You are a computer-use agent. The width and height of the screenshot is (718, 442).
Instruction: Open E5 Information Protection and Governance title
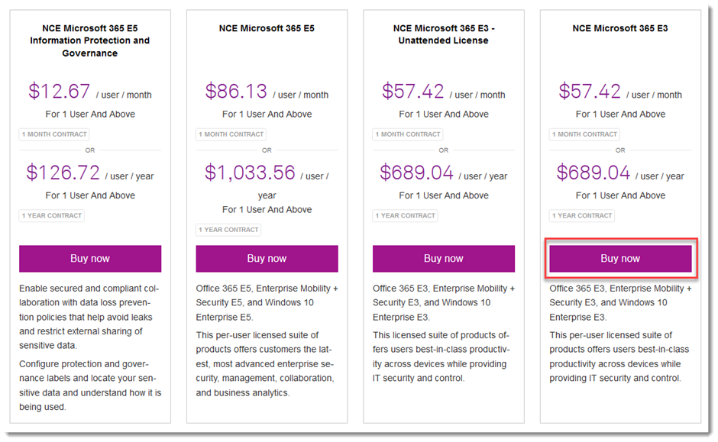(x=90, y=40)
